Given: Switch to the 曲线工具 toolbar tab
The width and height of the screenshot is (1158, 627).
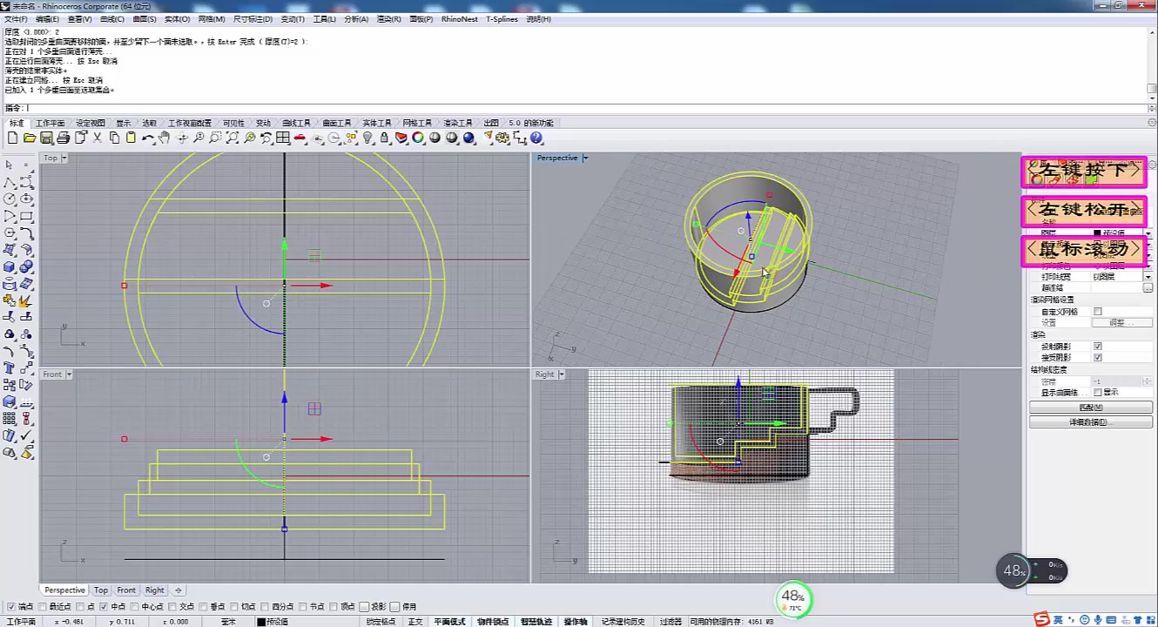Looking at the screenshot, I should (x=295, y=123).
